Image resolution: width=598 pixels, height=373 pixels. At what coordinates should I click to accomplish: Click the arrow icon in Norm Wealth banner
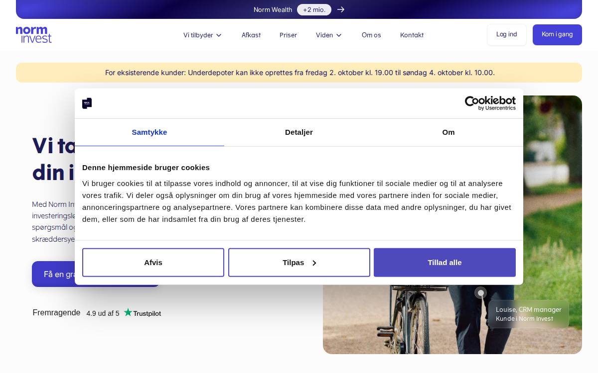coord(341,9)
